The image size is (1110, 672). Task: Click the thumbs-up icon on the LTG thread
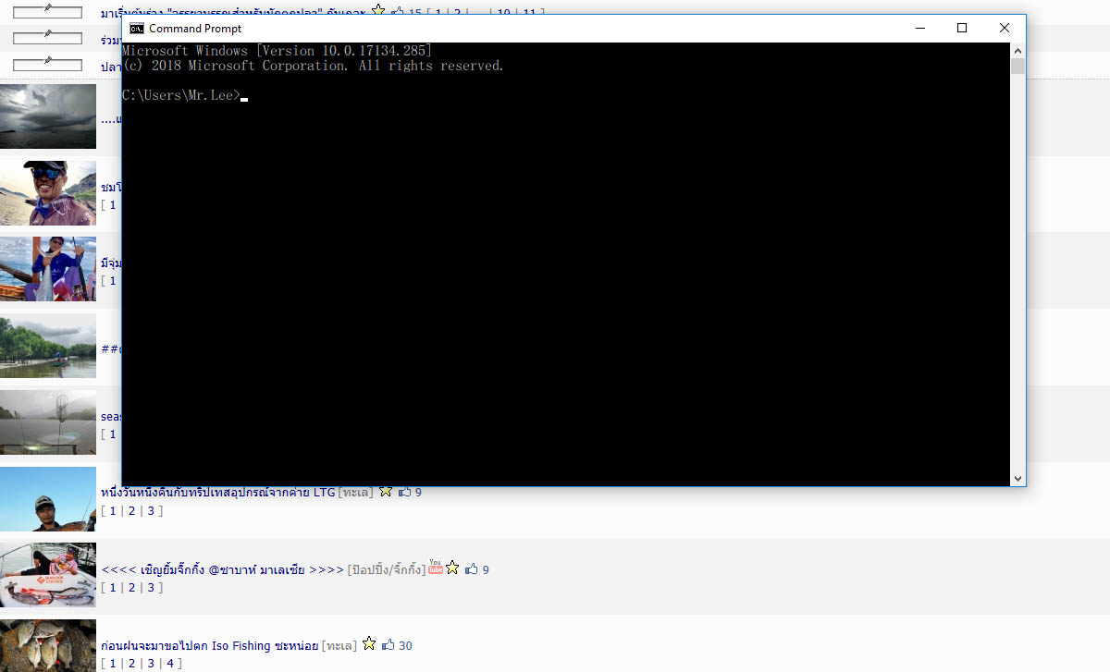[x=404, y=493]
